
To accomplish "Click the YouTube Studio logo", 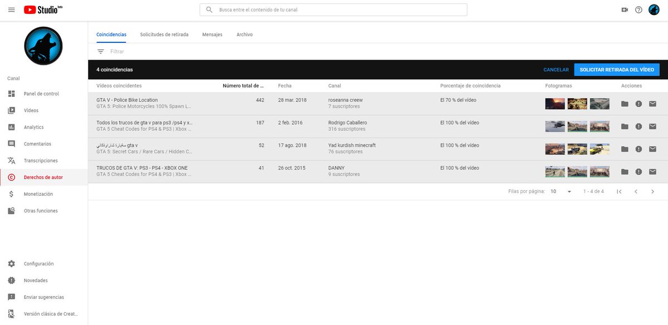I will tap(44, 9).
